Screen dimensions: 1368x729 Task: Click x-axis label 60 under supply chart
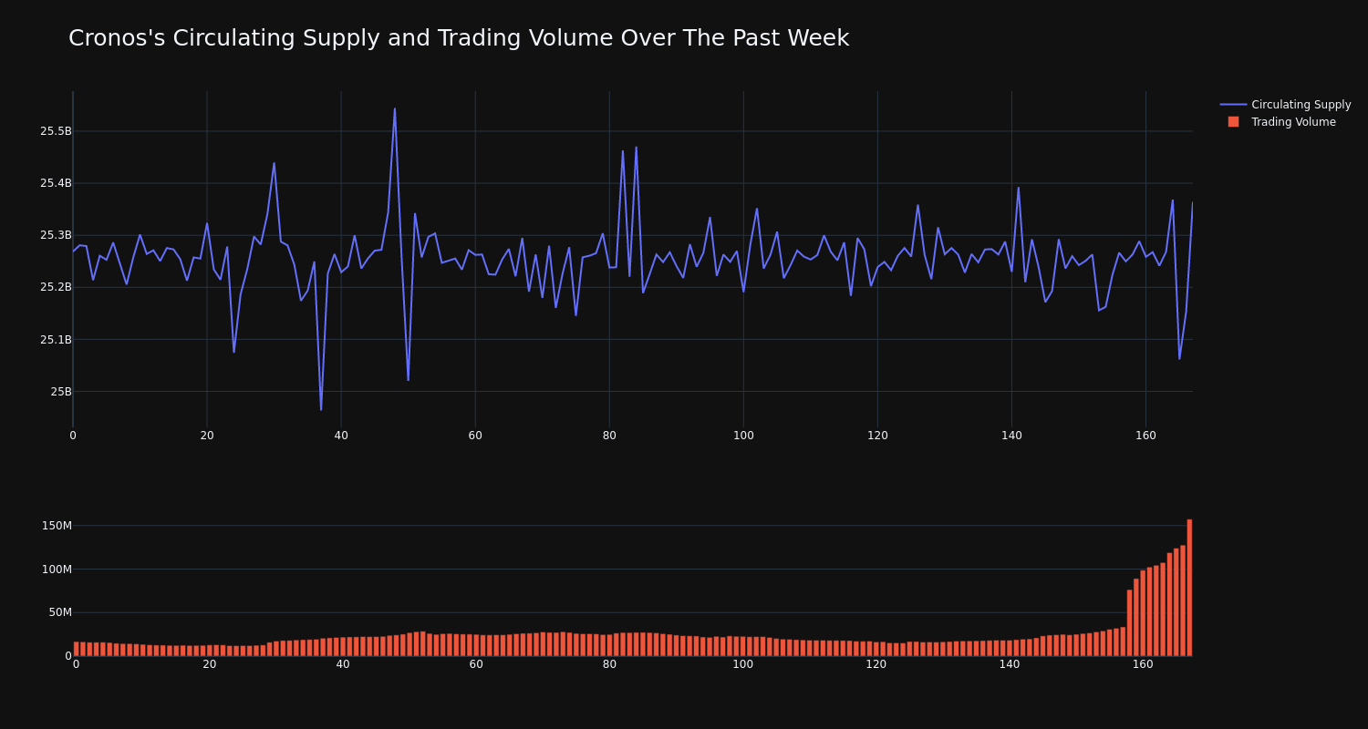475,436
